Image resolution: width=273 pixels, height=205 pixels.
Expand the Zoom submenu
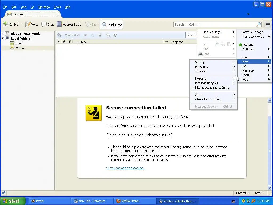pyautogui.click(x=213, y=95)
